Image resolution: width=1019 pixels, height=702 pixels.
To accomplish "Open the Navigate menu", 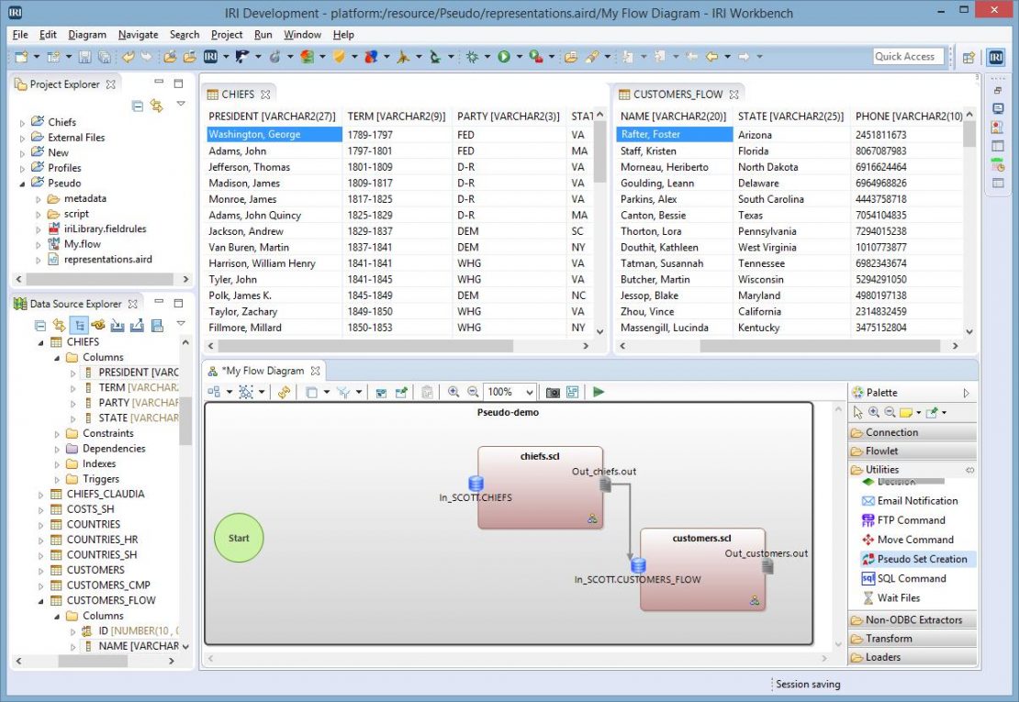I will (138, 35).
